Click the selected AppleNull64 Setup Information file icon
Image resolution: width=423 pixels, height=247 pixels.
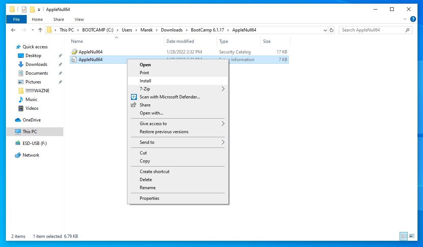[x=74, y=60]
